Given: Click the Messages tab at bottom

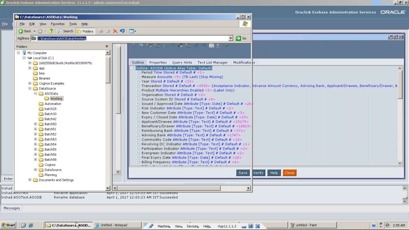Looking at the screenshot, I should coord(12,208).
